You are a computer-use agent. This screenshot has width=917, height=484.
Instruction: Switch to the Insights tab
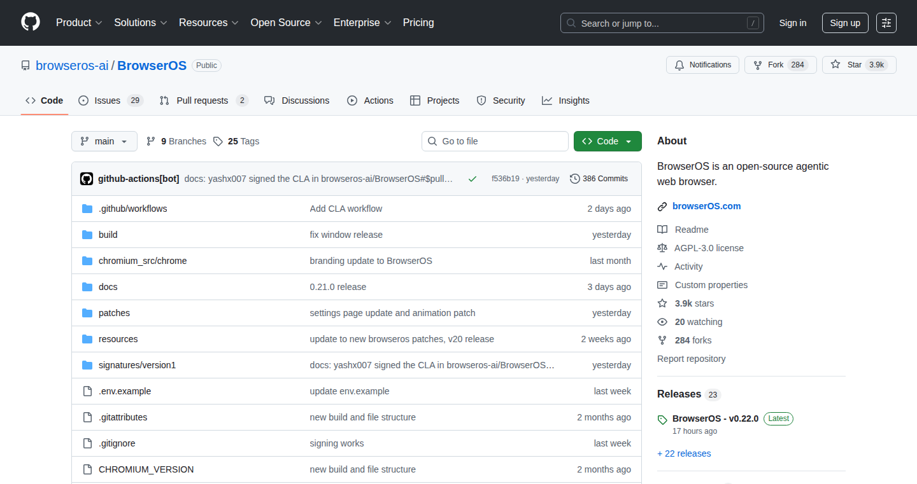pos(566,100)
